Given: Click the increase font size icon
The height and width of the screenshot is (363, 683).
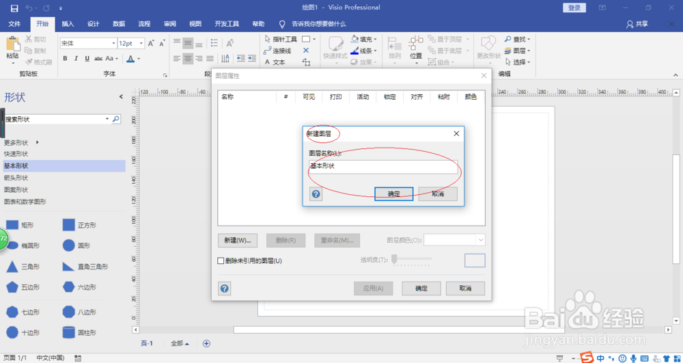Looking at the screenshot, I should (x=151, y=44).
